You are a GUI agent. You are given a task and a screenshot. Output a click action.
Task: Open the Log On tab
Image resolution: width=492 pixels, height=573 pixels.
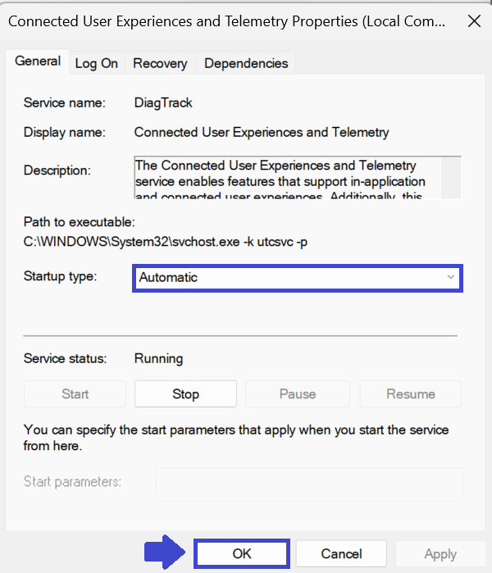point(97,63)
